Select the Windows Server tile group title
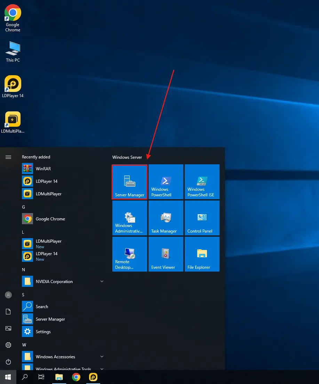This screenshot has width=319, height=384. 127,157
